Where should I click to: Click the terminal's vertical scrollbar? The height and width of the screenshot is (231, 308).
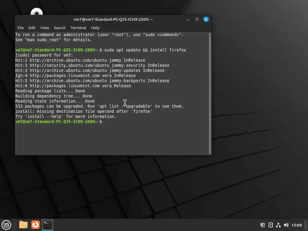point(210,94)
